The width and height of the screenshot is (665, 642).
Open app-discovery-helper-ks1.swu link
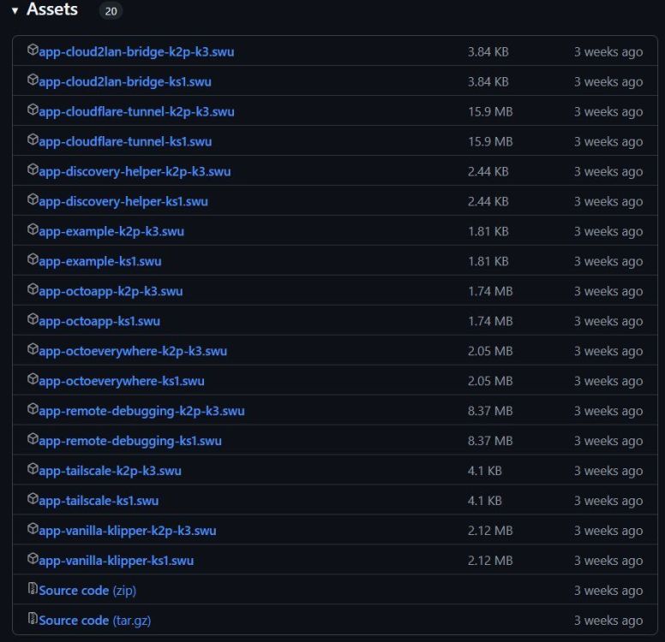pyautogui.click(x=123, y=202)
